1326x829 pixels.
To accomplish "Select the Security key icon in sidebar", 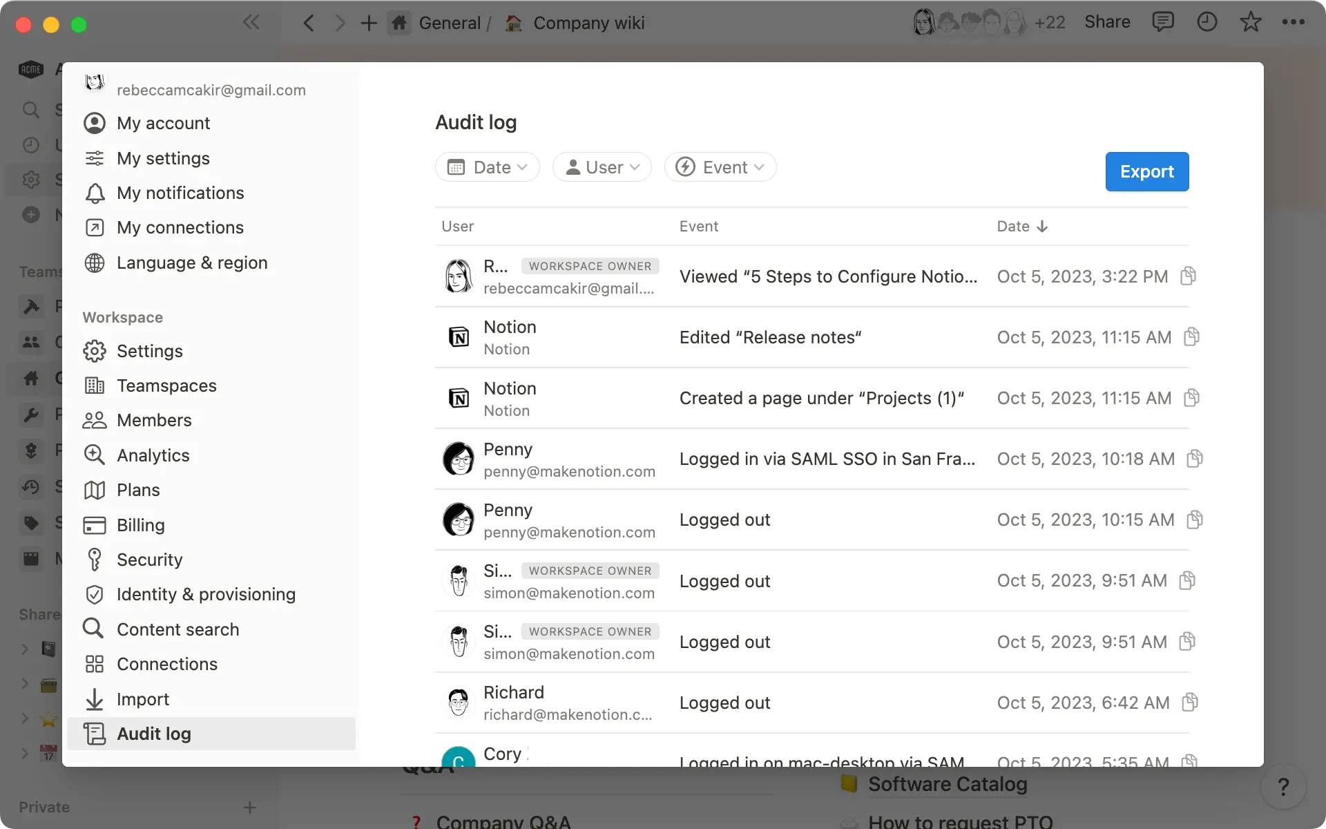I will (x=95, y=560).
